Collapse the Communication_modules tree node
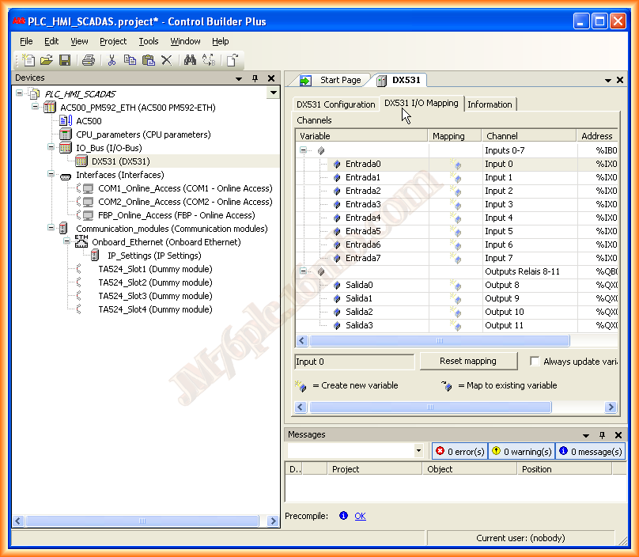Viewport: 639px width, 557px height. tap(51, 229)
